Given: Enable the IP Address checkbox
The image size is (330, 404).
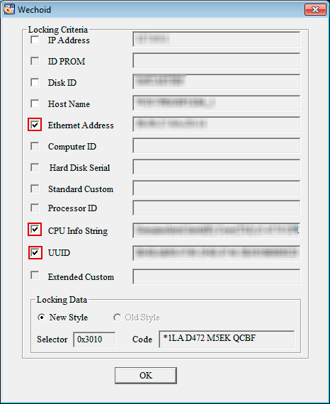Looking at the screenshot, I should coord(35,40).
